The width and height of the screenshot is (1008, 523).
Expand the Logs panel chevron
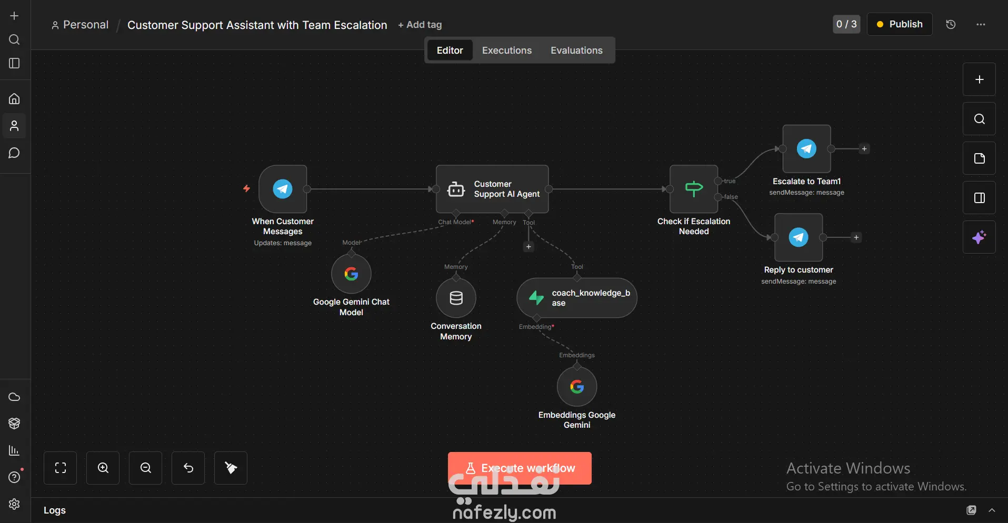pos(992,510)
